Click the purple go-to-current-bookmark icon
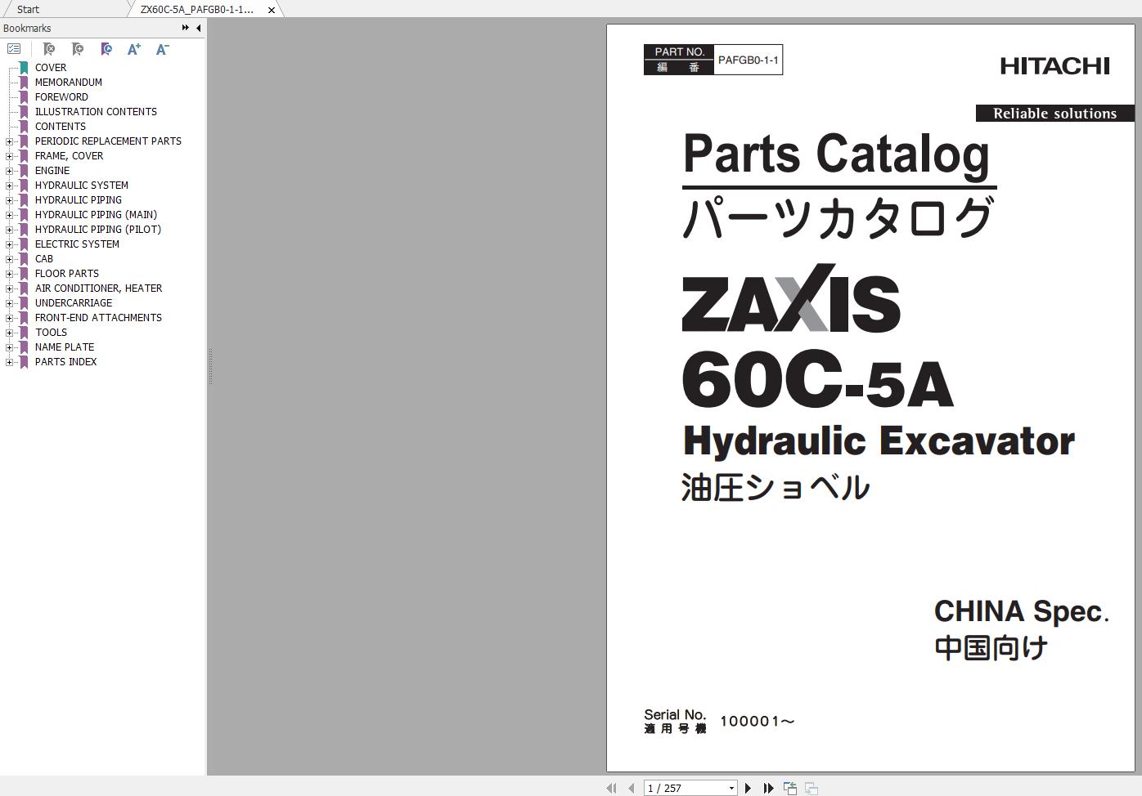1142x796 pixels. pos(106,49)
